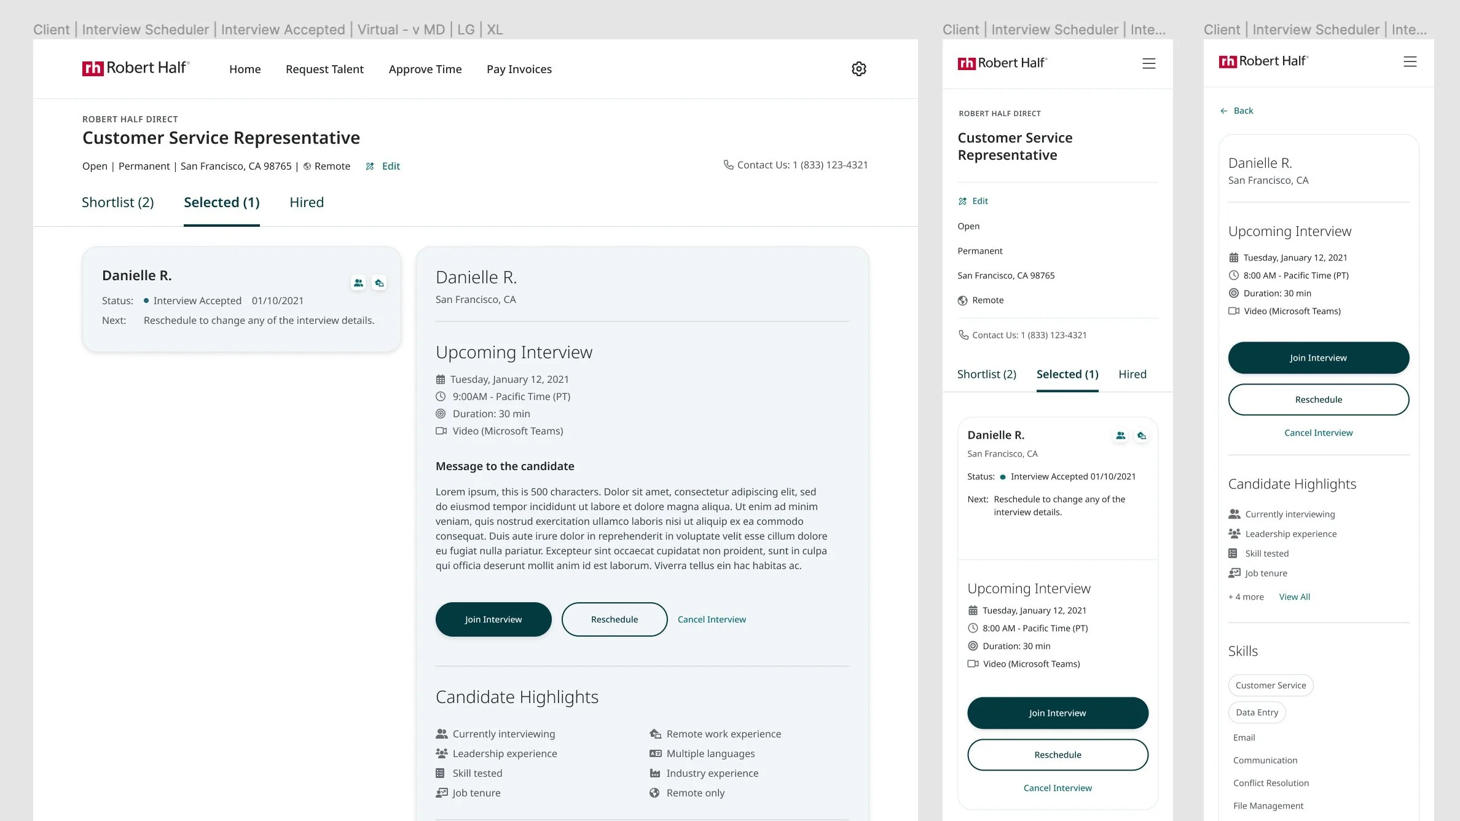Open Request Talent in top navigation
The image size is (1460, 821).
(324, 69)
